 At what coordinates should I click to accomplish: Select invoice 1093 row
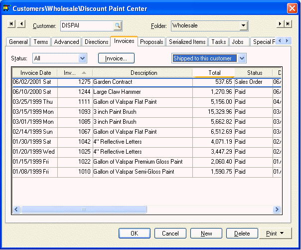[147, 112]
